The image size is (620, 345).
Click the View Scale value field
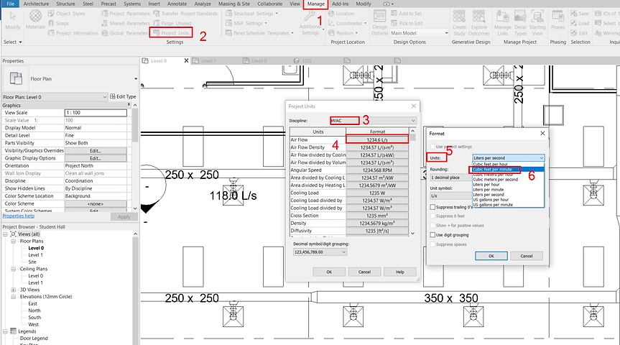[x=96, y=113]
